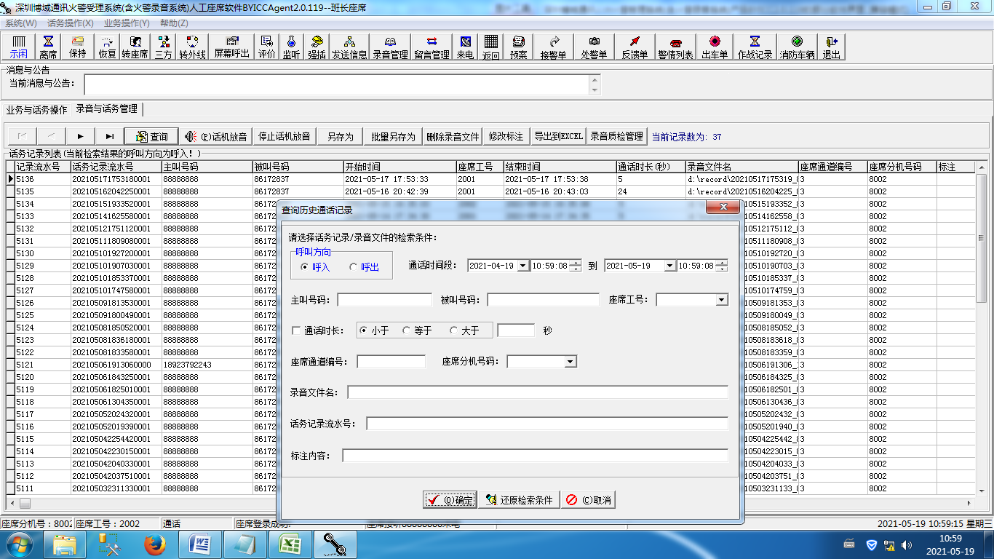Click the 来电 incoming call icon

(465, 47)
